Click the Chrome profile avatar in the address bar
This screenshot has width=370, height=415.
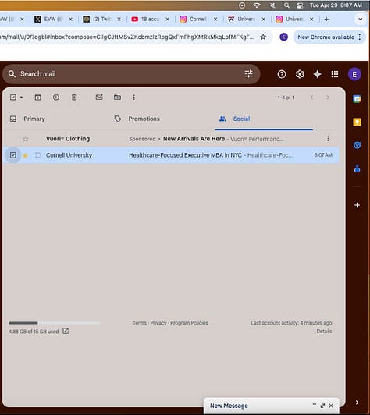(283, 37)
